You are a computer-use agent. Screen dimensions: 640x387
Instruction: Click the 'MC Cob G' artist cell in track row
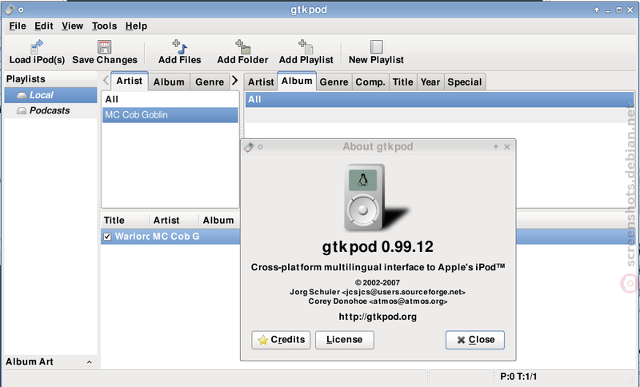point(176,237)
